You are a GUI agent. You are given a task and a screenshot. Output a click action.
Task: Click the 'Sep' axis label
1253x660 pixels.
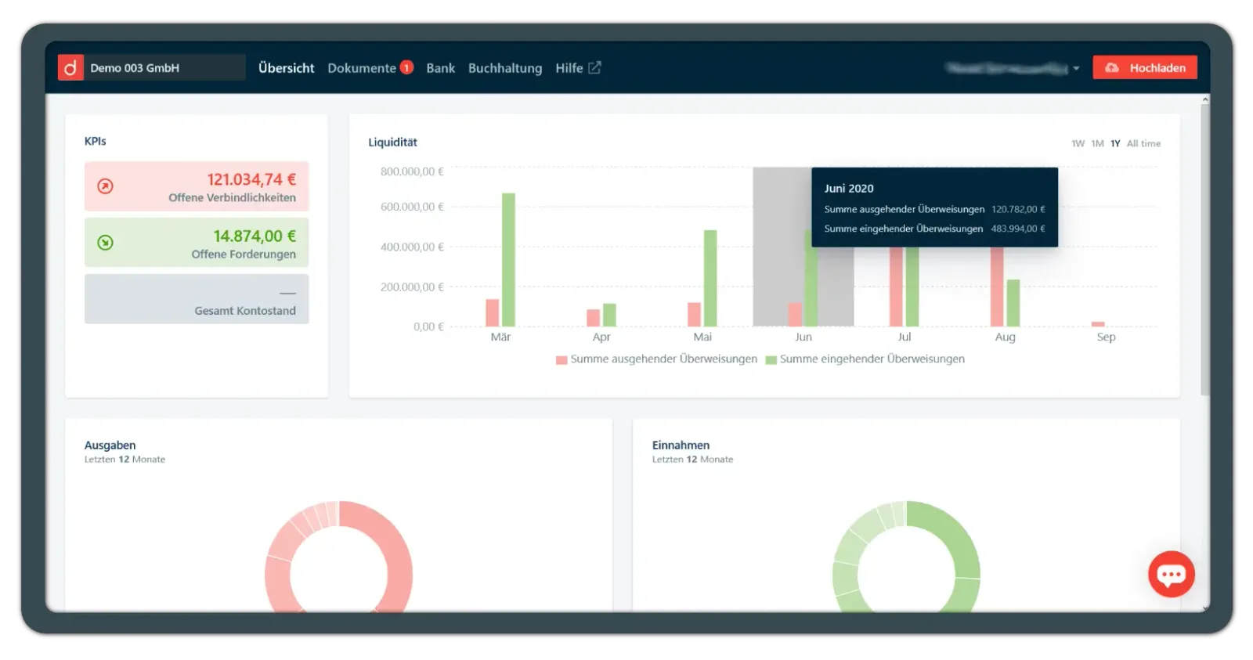click(1106, 337)
